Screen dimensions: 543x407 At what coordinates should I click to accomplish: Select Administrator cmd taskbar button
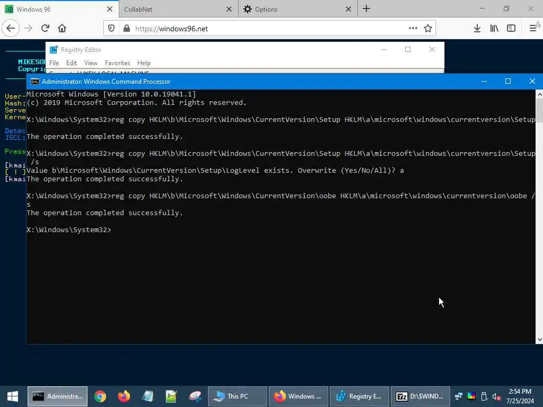(57, 396)
